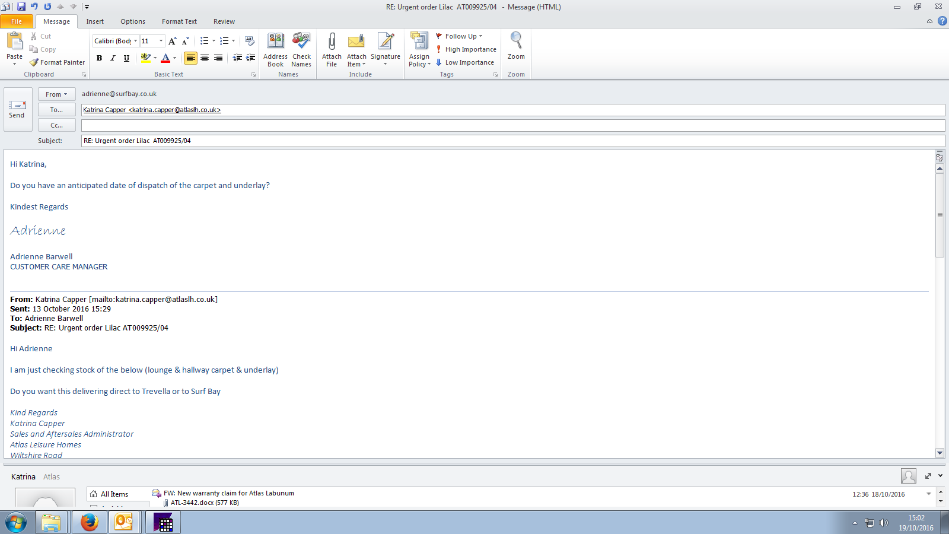Click the Check Names icon

pos(301,49)
